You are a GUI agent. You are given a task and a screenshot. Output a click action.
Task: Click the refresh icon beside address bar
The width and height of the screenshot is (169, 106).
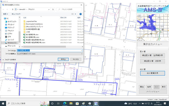click(53, 9)
